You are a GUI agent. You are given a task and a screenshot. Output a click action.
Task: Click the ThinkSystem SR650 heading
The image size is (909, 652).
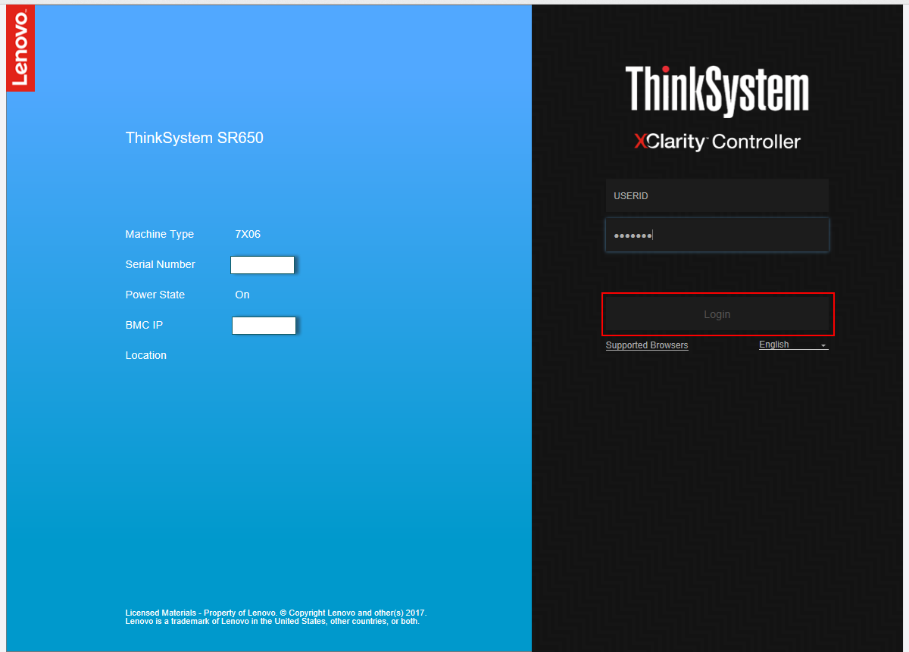coord(195,138)
